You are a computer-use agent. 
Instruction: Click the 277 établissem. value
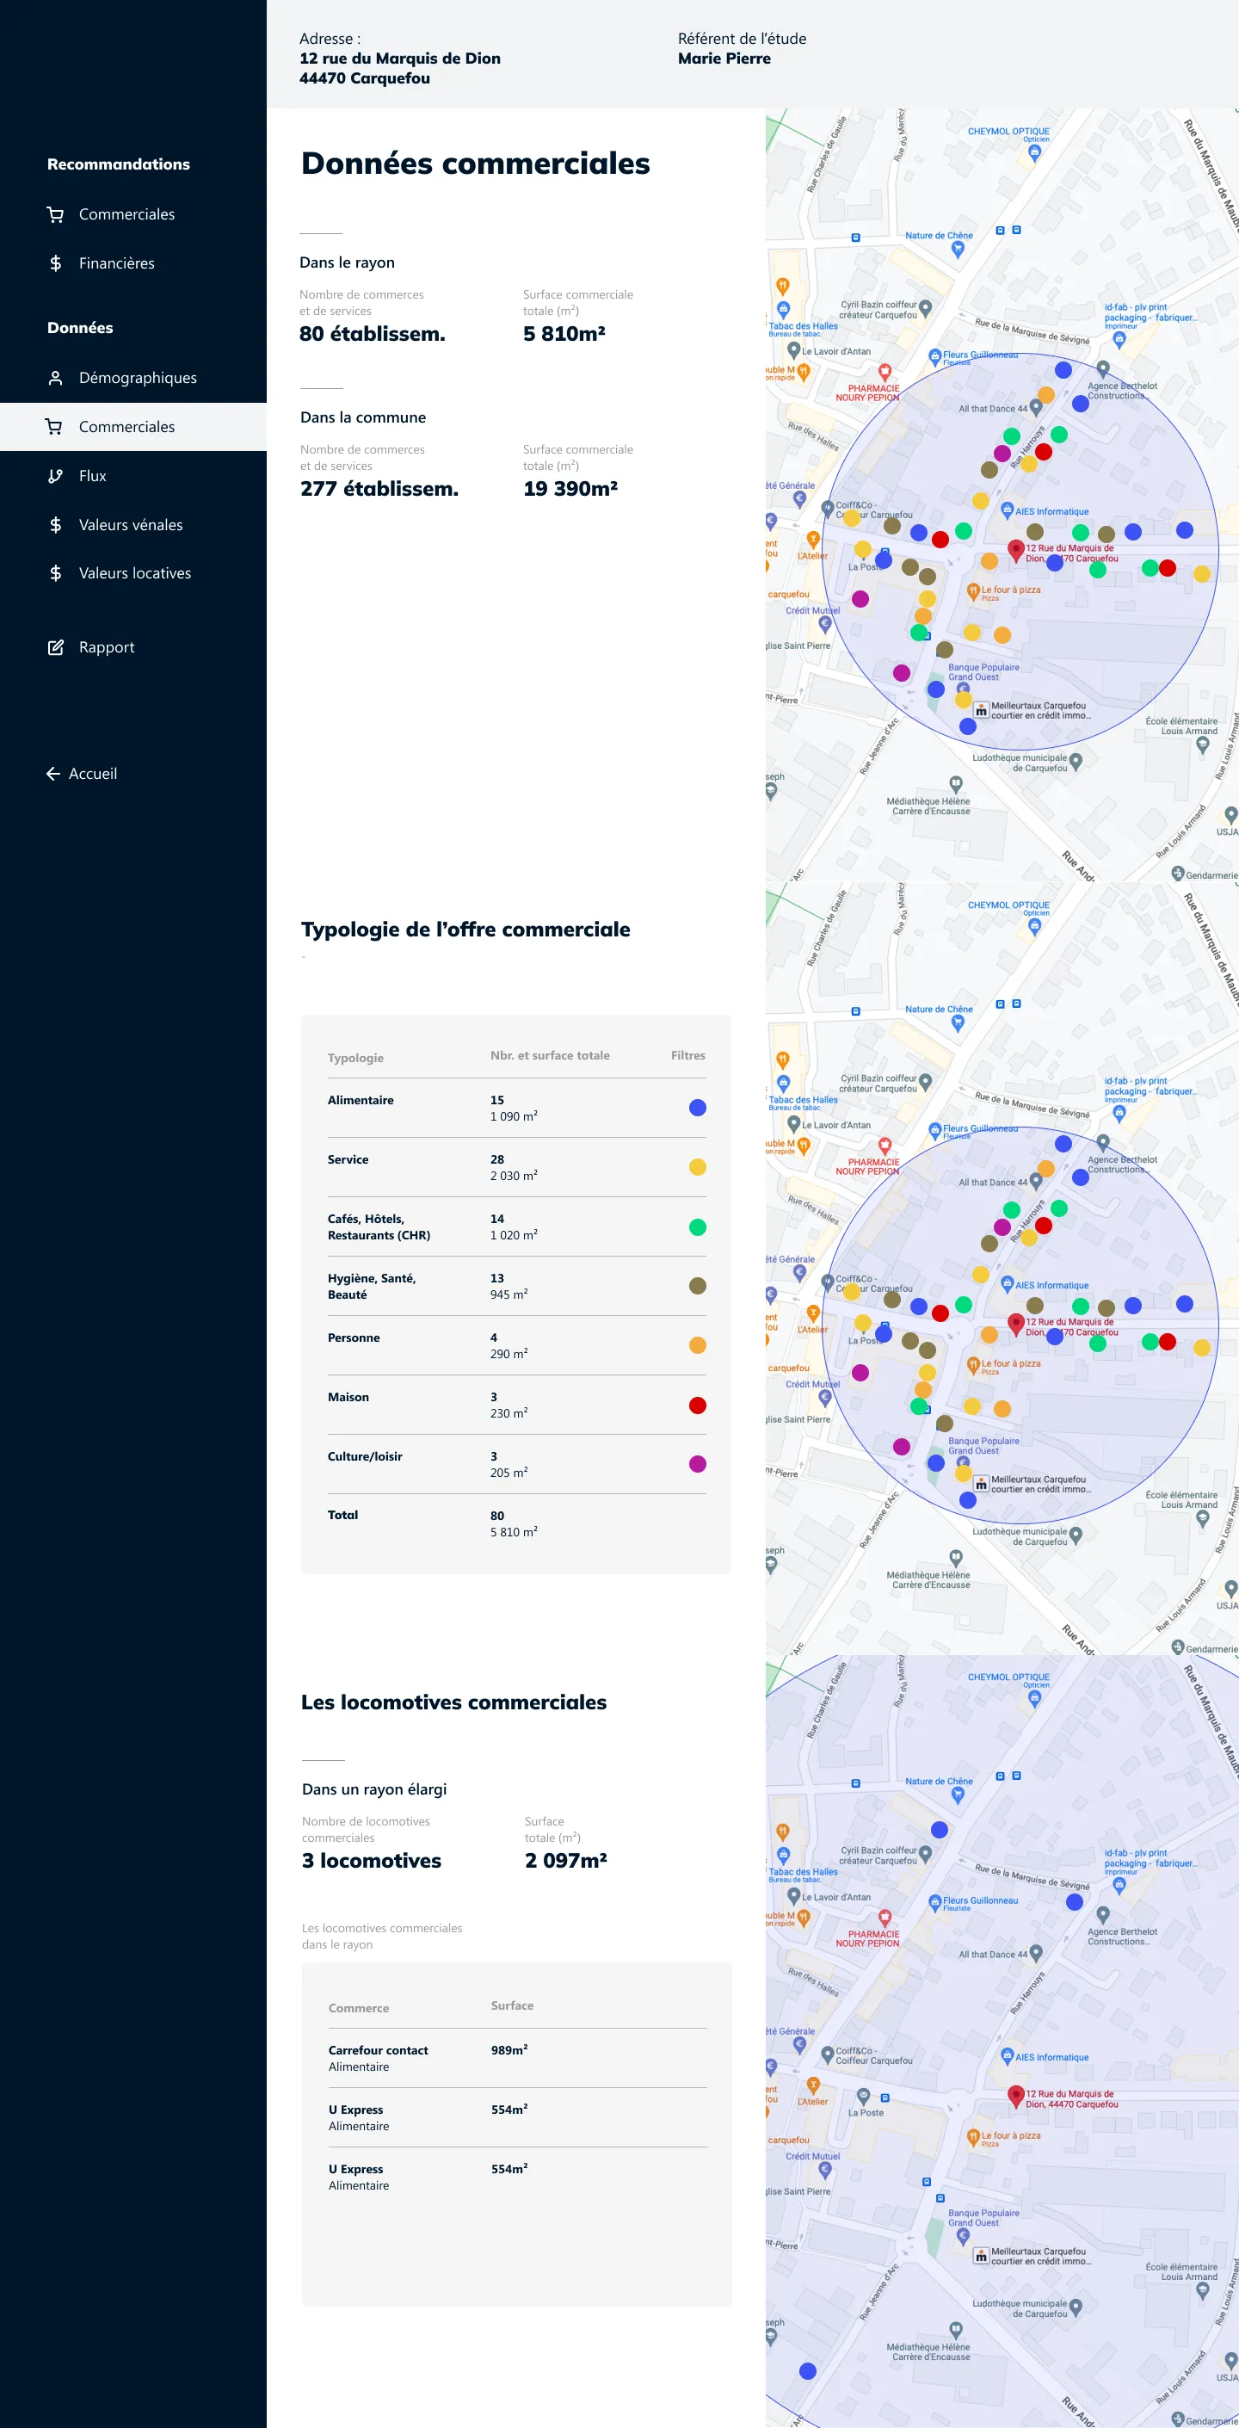pos(379,488)
